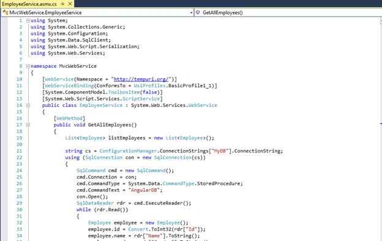Click the SqlCommand cmd declaration line
Image resolution: width=382 pixels, height=241 pixels.
(125, 171)
